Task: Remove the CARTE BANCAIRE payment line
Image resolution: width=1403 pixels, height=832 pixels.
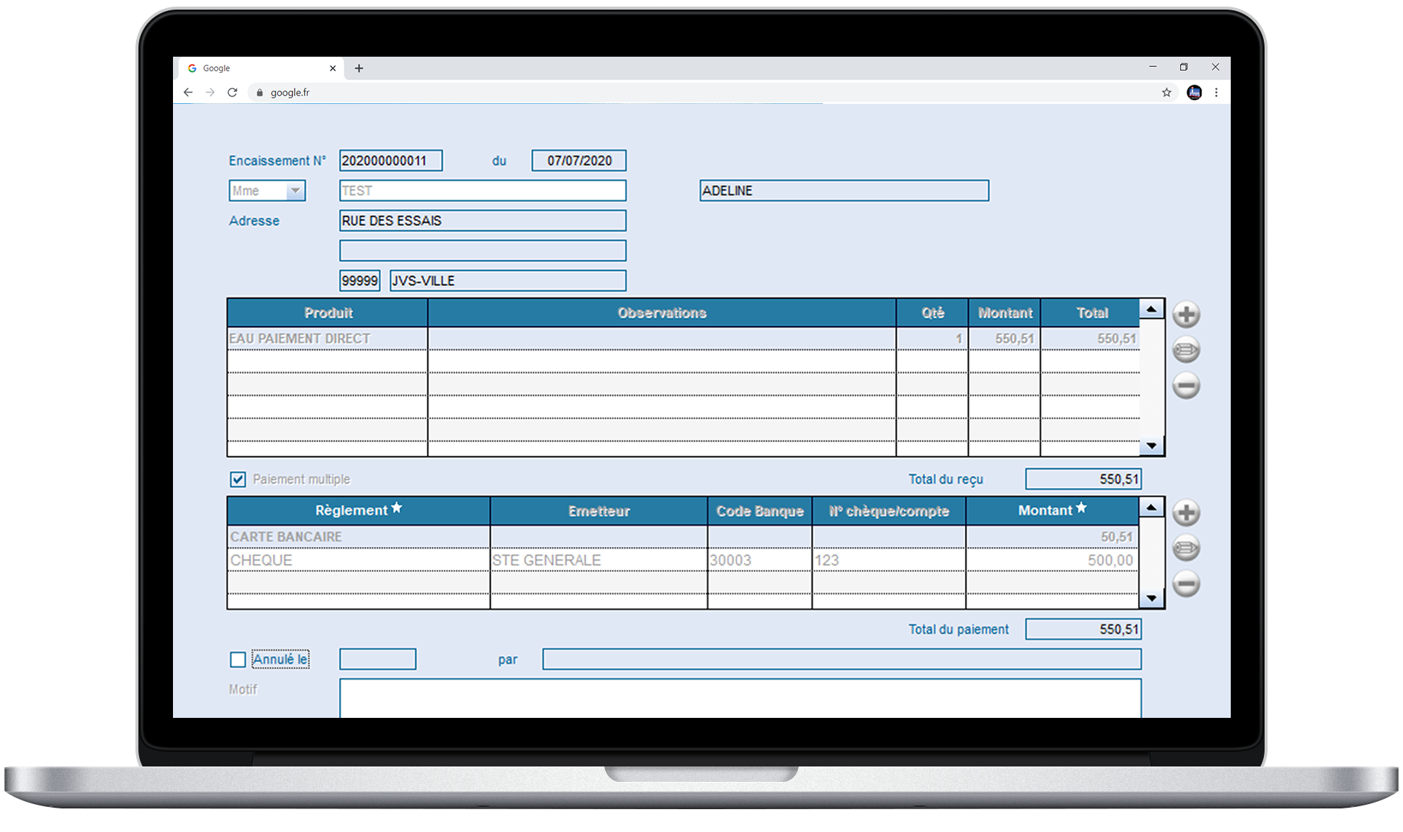Action: 1186,583
